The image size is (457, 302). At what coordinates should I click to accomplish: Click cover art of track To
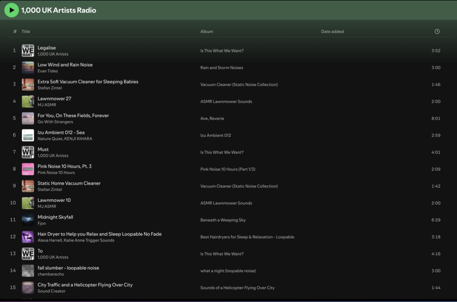28,254
